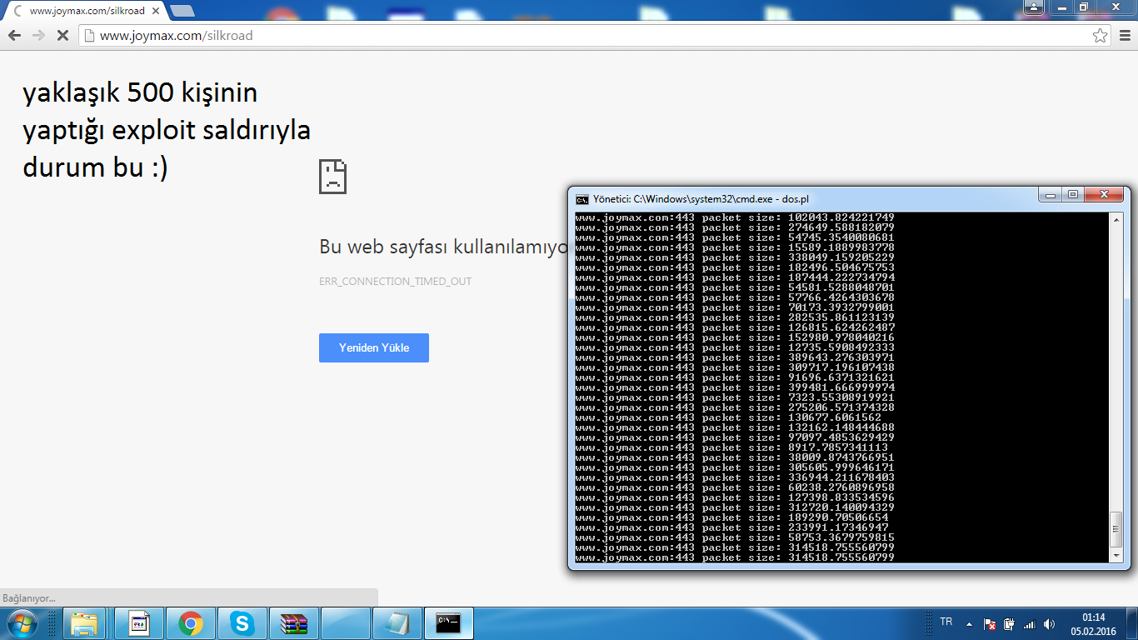Image resolution: width=1138 pixels, height=640 pixels.
Task: Minimize the cmd.exe window
Action: point(1051,195)
